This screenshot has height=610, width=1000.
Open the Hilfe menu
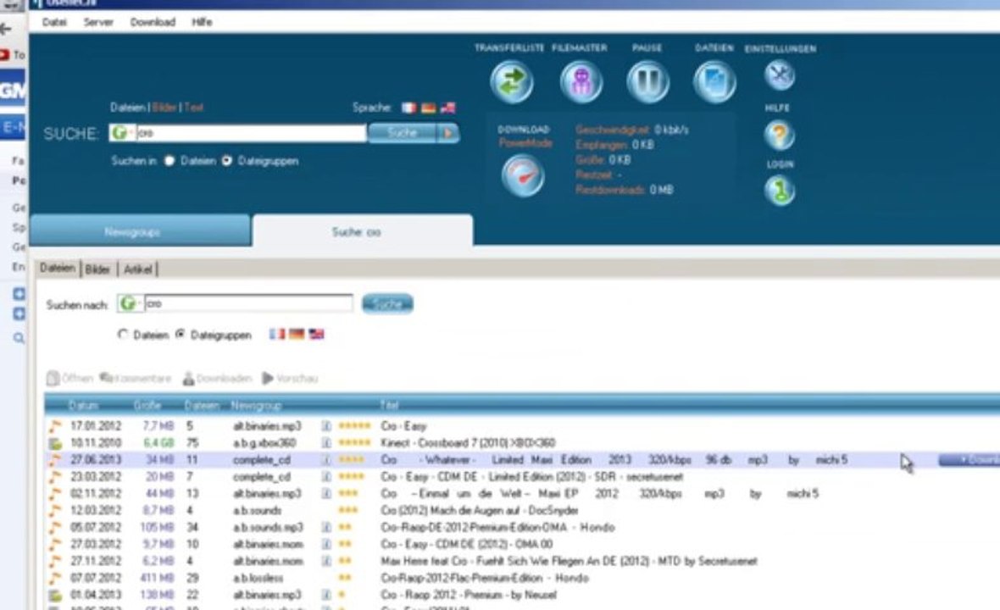[x=203, y=22]
